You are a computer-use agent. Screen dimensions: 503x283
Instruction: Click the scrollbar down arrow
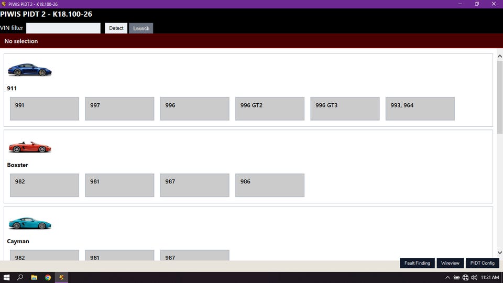tap(500, 253)
